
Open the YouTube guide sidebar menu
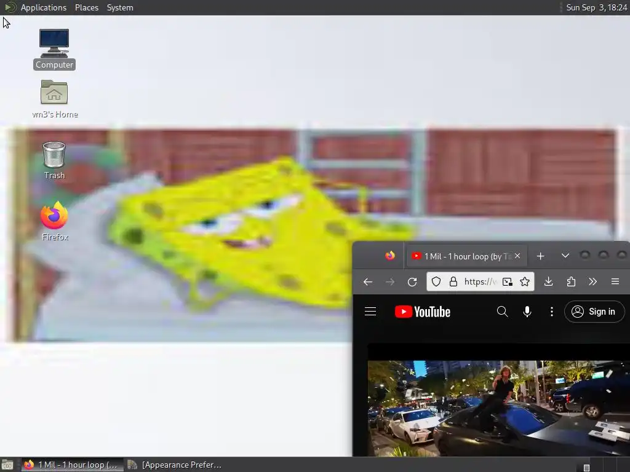370,312
